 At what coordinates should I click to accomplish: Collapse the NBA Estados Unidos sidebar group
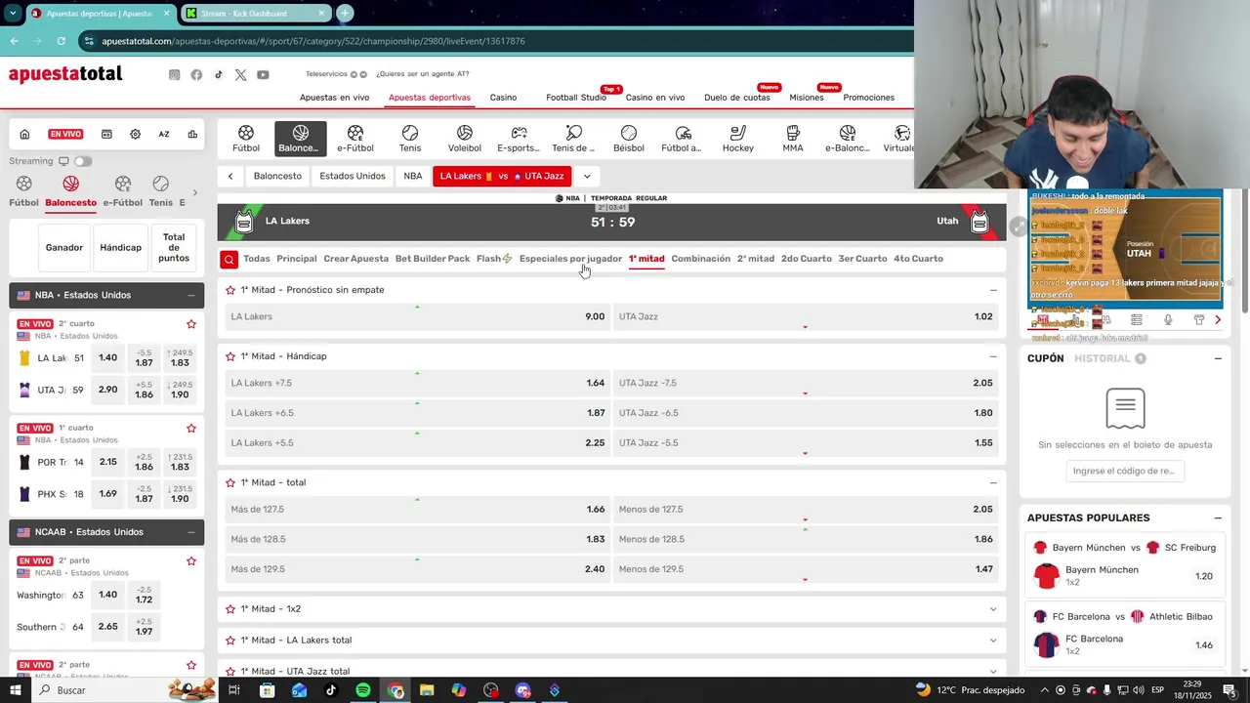(190, 295)
